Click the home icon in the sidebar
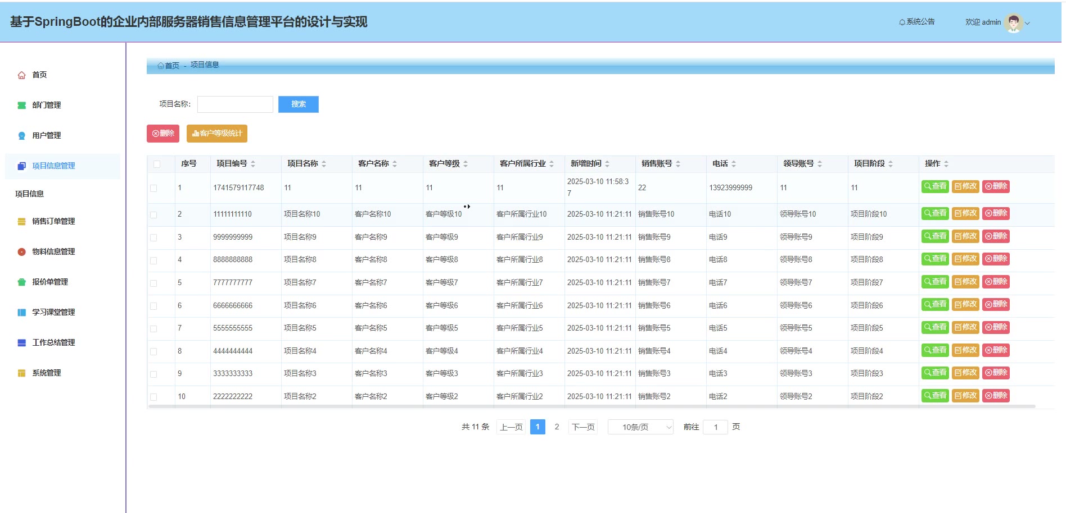The image size is (1066, 513). pos(21,75)
